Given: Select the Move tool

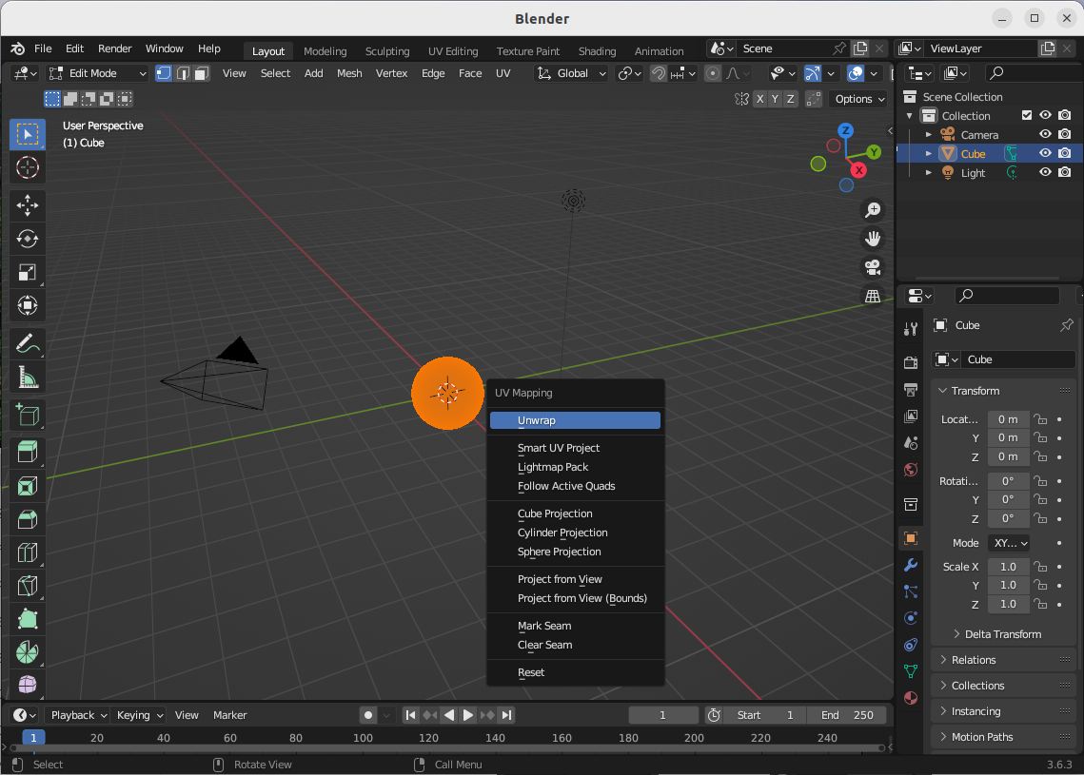Looking at the screenshot, I should tap(28, 205).
